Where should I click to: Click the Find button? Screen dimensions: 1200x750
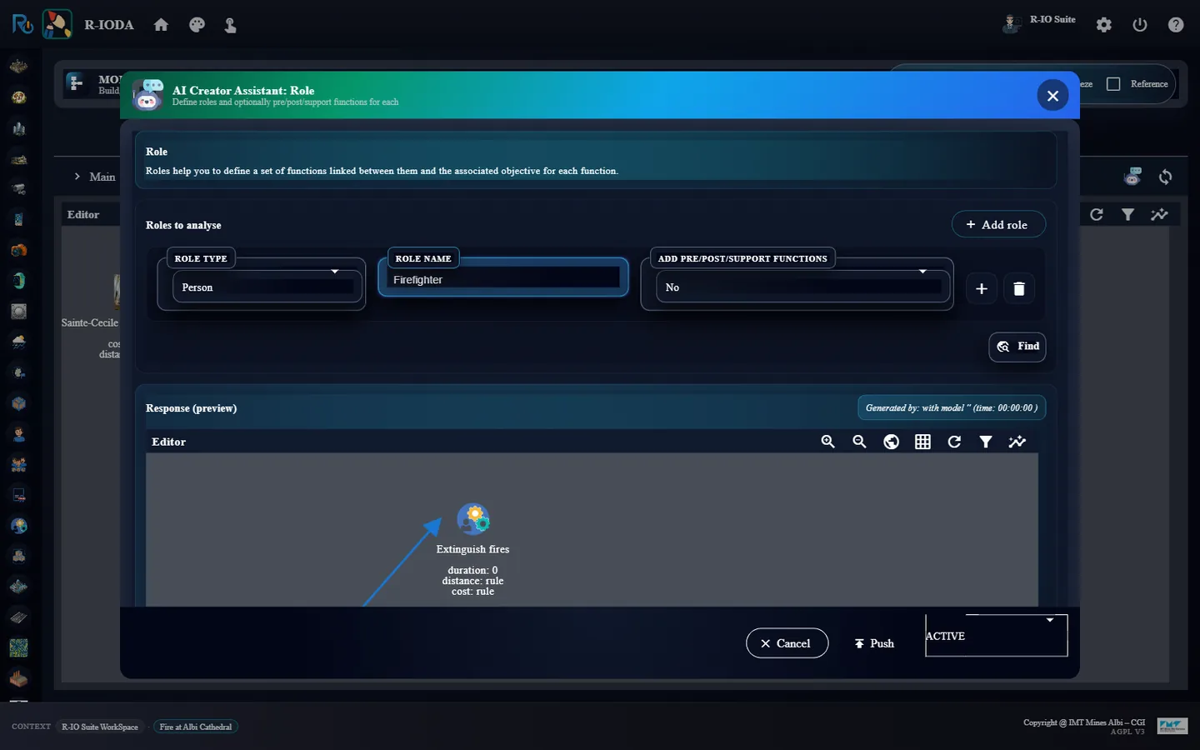1017,347
